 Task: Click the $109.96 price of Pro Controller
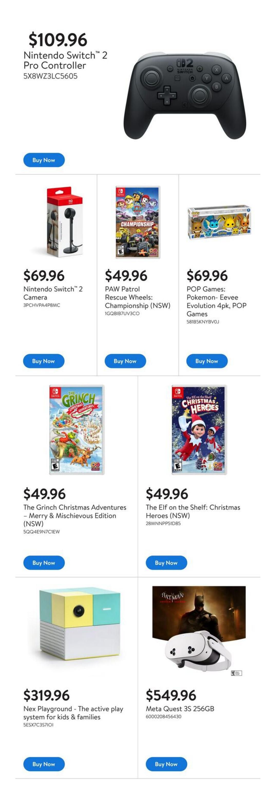58,40
